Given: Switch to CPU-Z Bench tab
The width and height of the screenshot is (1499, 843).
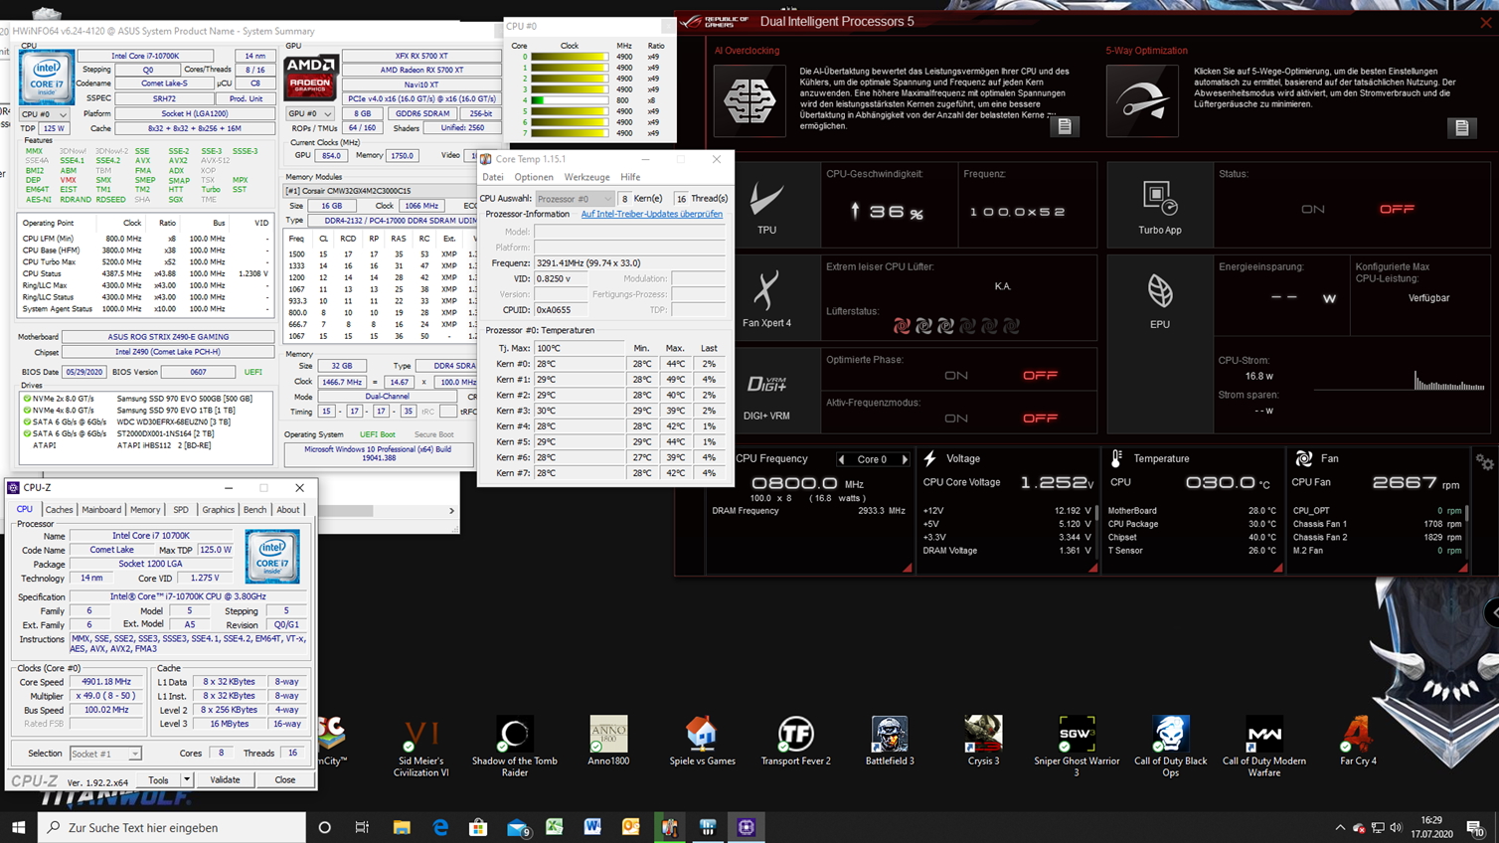Looking at the screenshot, I should pos(254,509).
